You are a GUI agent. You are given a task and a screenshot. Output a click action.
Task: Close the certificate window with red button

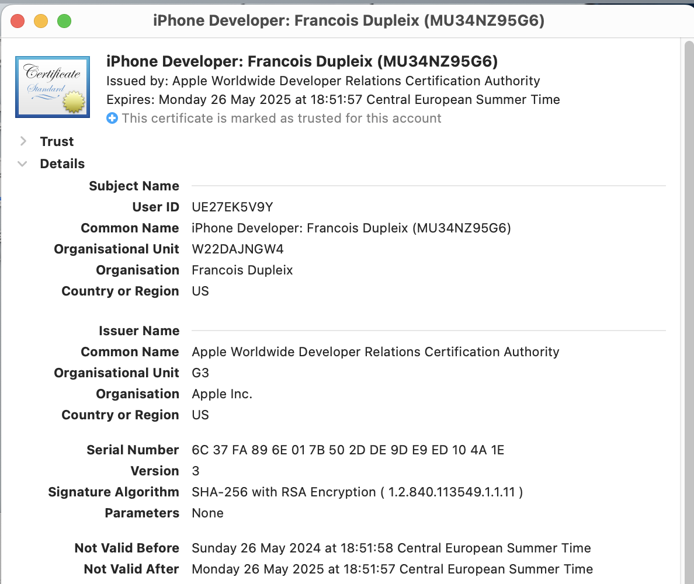click(x=18, y=21)
